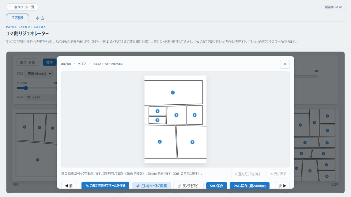Click the 開発中·M3.8 badge
Image resolution: width=351 pixels, height=197 pixels.
point(333,7)
